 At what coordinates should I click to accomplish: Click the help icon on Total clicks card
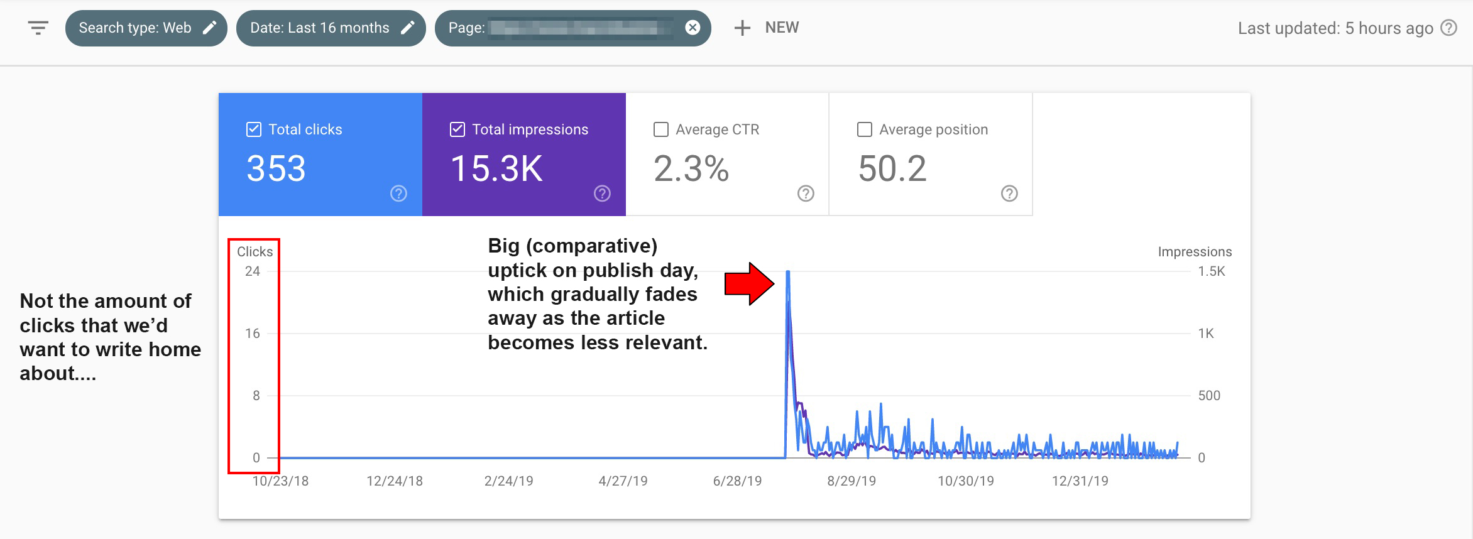click(x=398, y=194)
